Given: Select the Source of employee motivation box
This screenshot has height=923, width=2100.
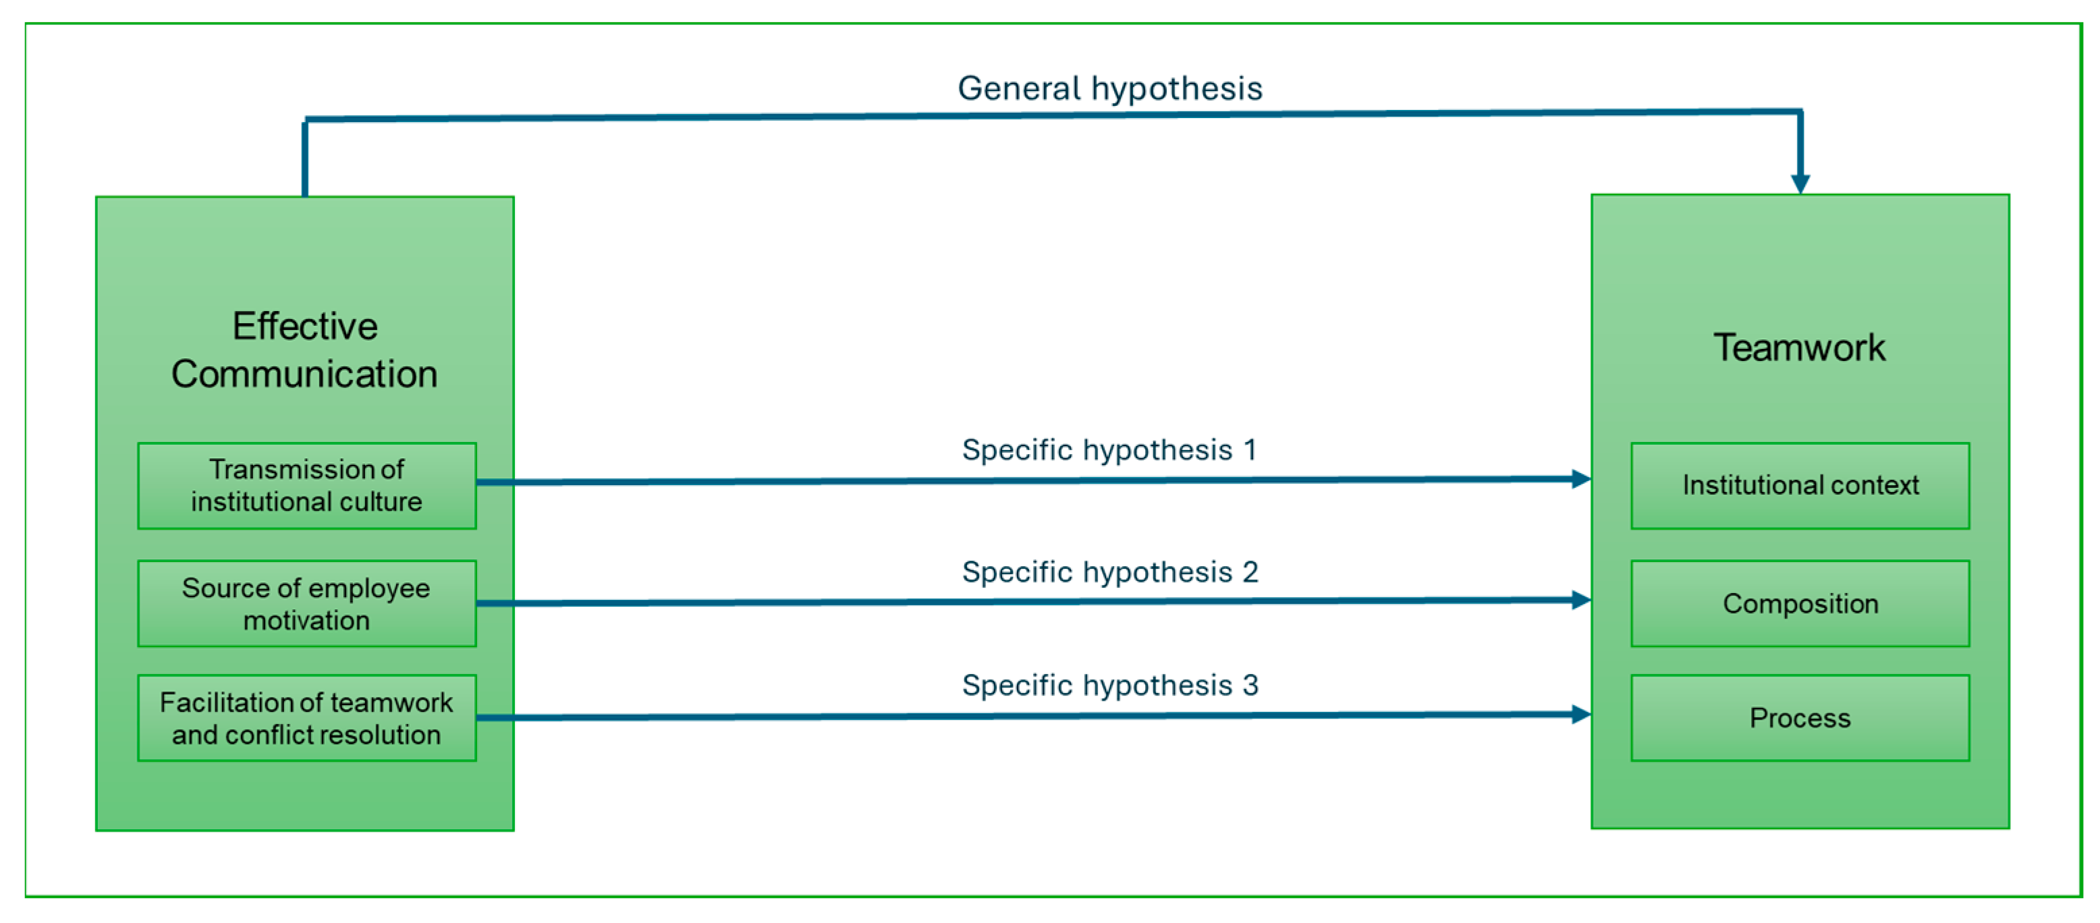Looking at the screenshot, I should pyautogui.click(x=306, y=603).
